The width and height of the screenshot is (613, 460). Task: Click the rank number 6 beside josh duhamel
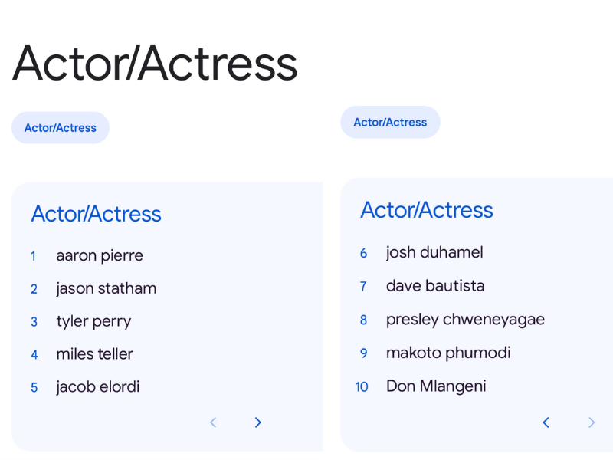[x=363, y=253]
